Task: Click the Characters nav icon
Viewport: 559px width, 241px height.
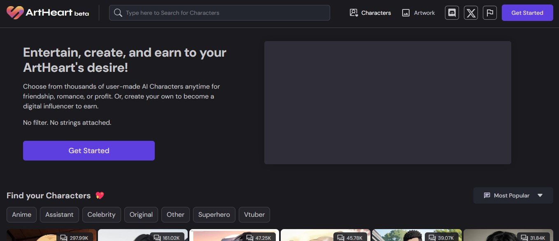Action: pos(354,13)
